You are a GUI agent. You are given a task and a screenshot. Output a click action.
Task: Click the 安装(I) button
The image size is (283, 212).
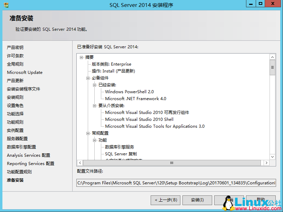[x=197, y=200]
